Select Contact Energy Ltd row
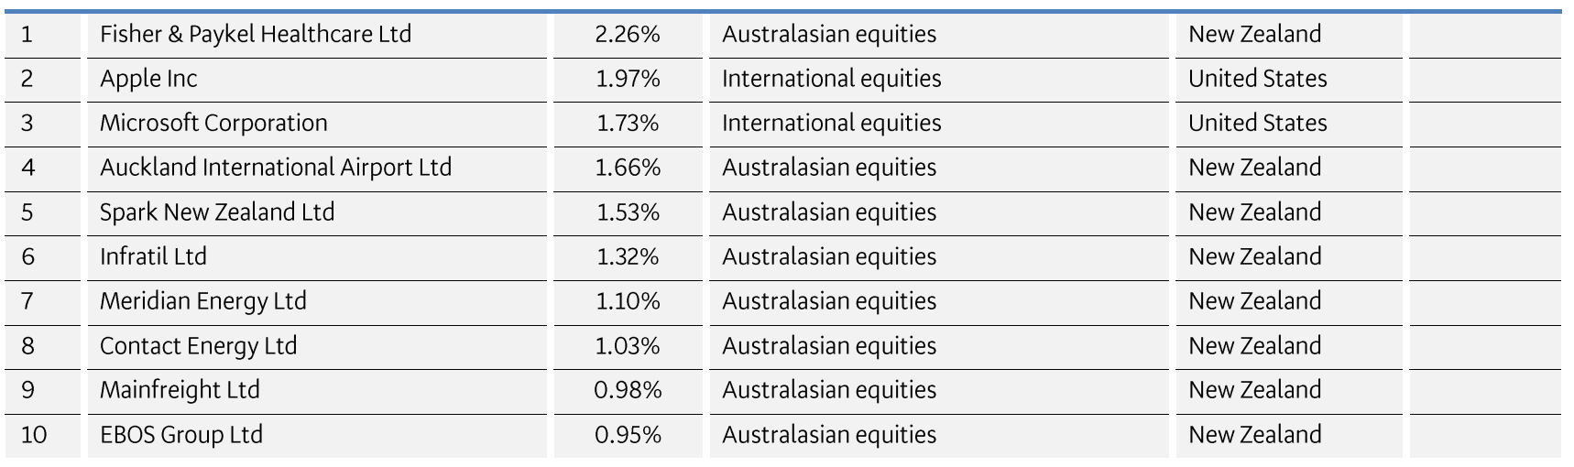This screenshot has height=467, width=1574. click(198, 346)
